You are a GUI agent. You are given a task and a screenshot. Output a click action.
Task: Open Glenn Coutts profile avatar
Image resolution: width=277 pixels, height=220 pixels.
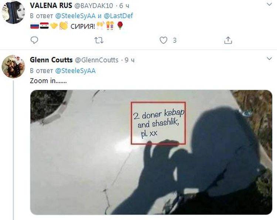13,66
